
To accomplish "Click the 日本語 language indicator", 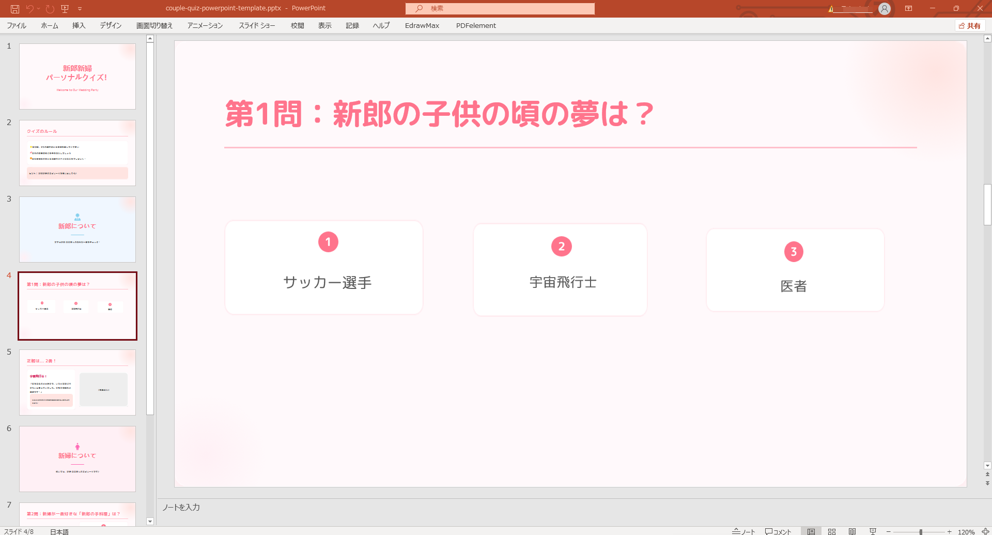I will coord(59,531).
